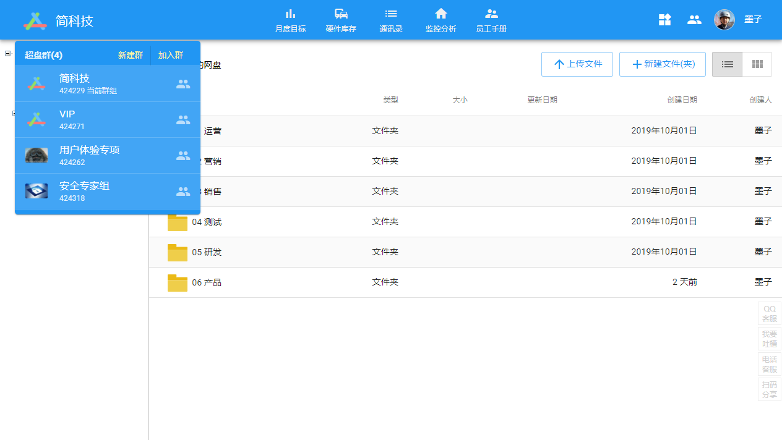Collapse the top tree node in sidebar
The height and width of the screenshot is (440, 782).
pos(7,53)
